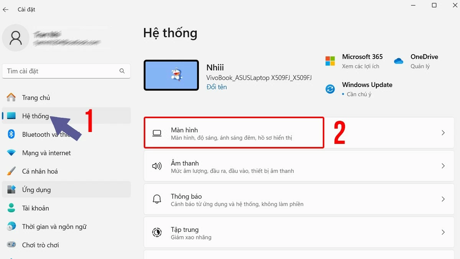Open Quản lý under OneDrive
The image size is (460, 259).
420,66
